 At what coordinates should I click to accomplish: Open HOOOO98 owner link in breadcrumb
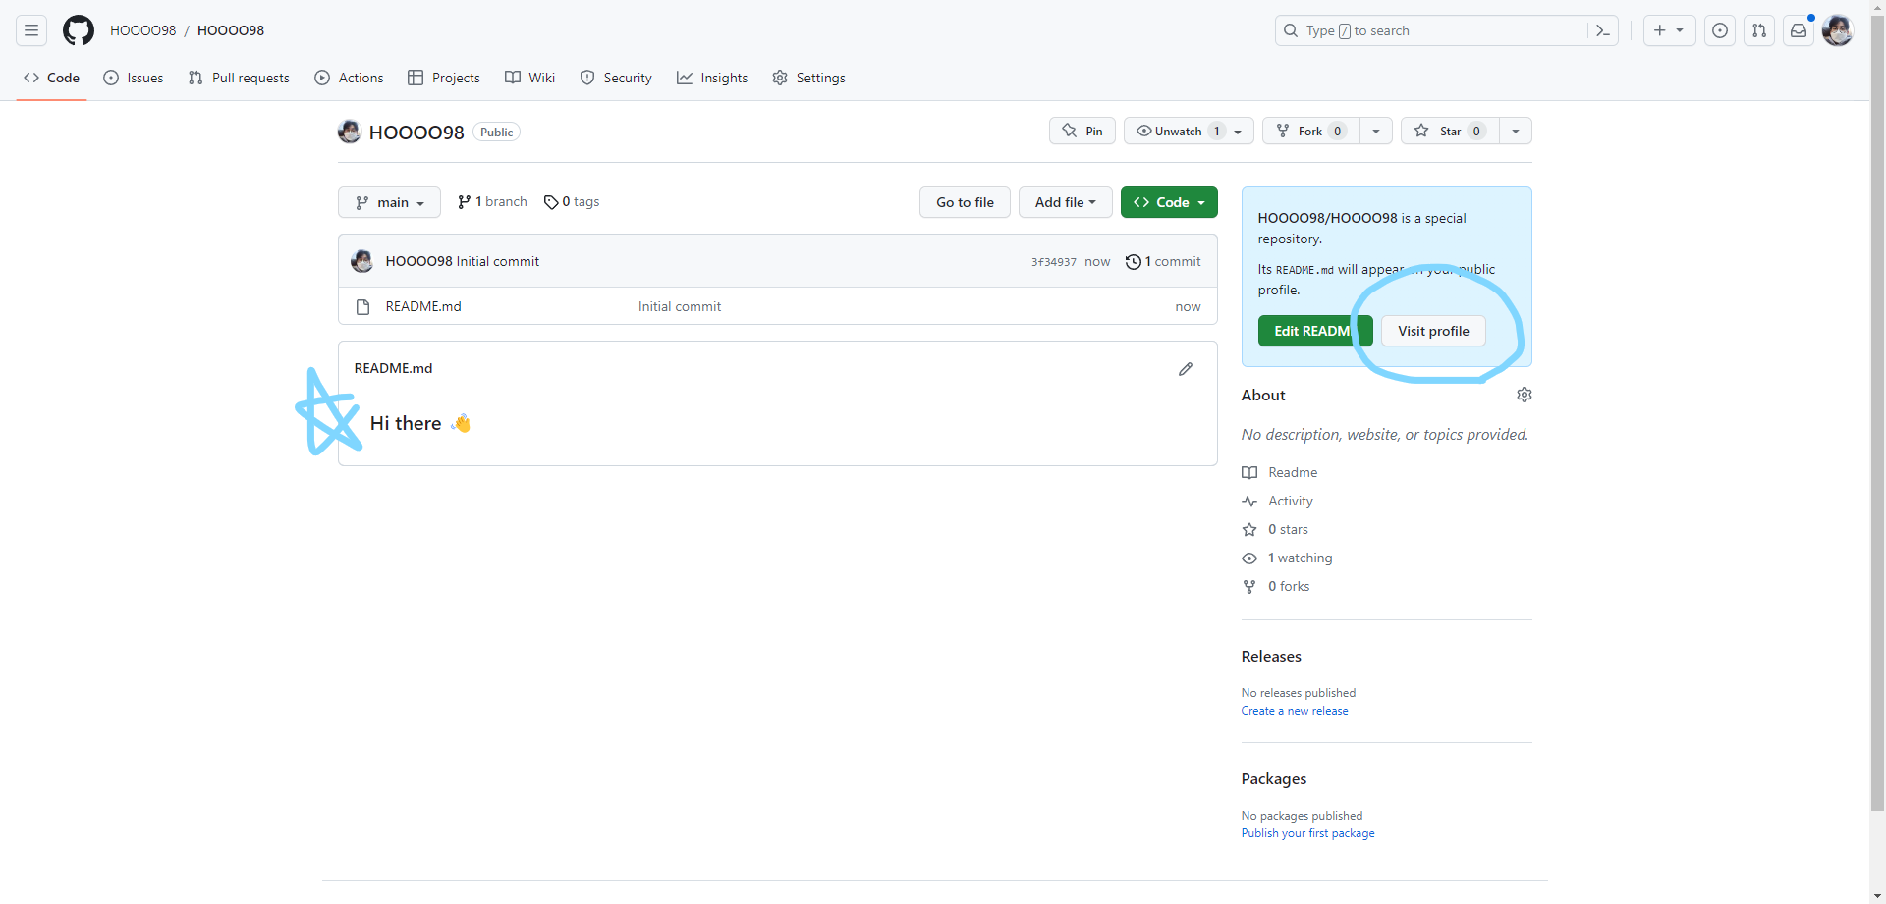point(143,30)
